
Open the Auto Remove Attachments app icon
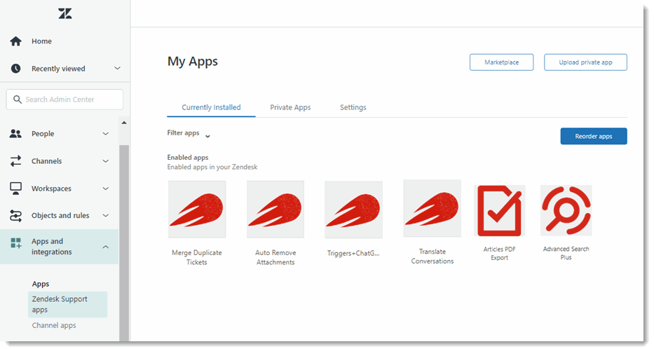click(x=275, y=210)
